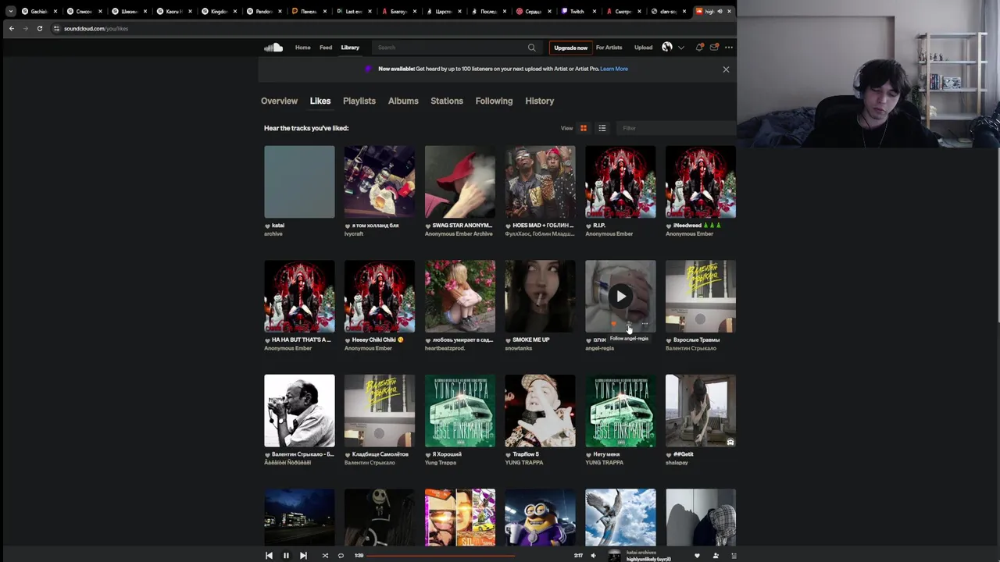Viewport: 1000px width, 562px height.
Task: Seek within the track progress bar
Action: pyautogui.click(x=469, y=556)
